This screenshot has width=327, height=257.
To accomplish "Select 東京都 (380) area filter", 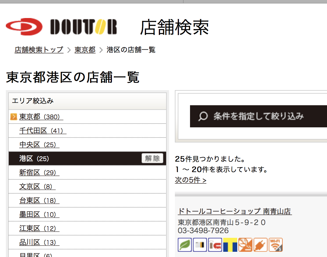I will (41, 117).
